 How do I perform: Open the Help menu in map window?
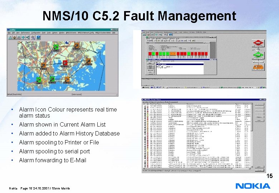[x=113, y=33]
